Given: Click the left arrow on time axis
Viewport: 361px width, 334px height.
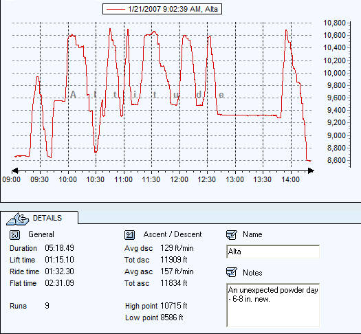Looking at the screenshot, I should point(14,170).
